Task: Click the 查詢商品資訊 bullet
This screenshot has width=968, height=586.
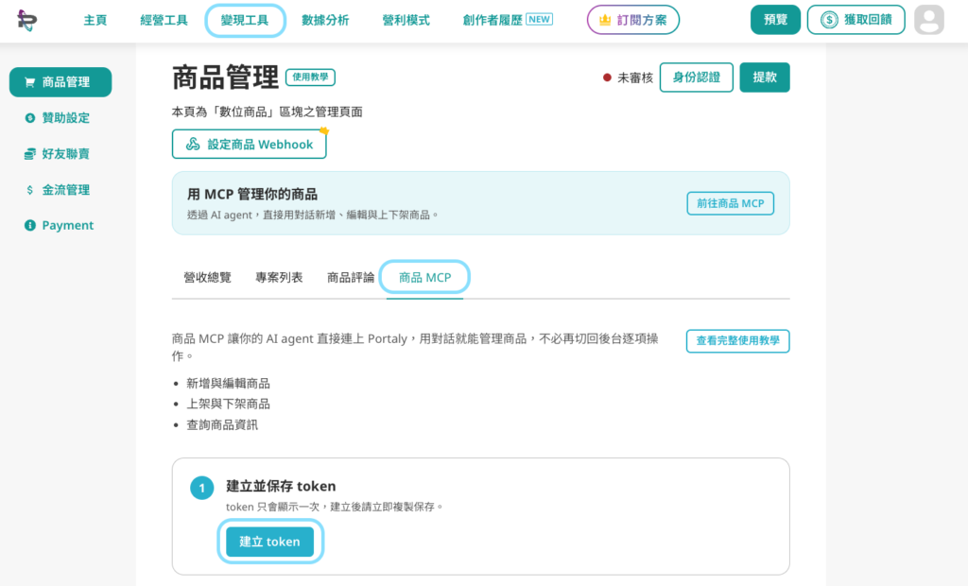Action: (x=222, y=424)
